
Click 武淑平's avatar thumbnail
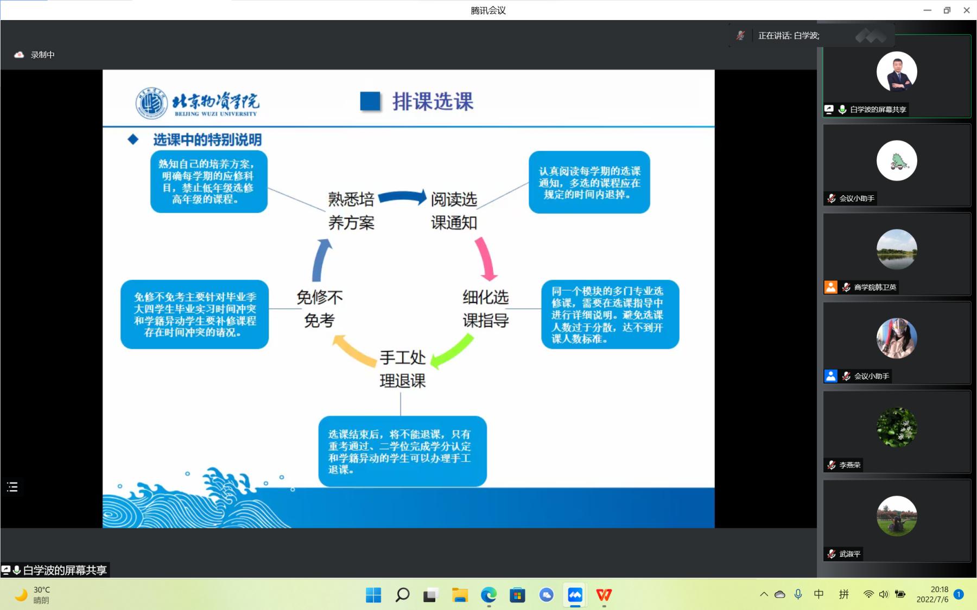(897, 516)
